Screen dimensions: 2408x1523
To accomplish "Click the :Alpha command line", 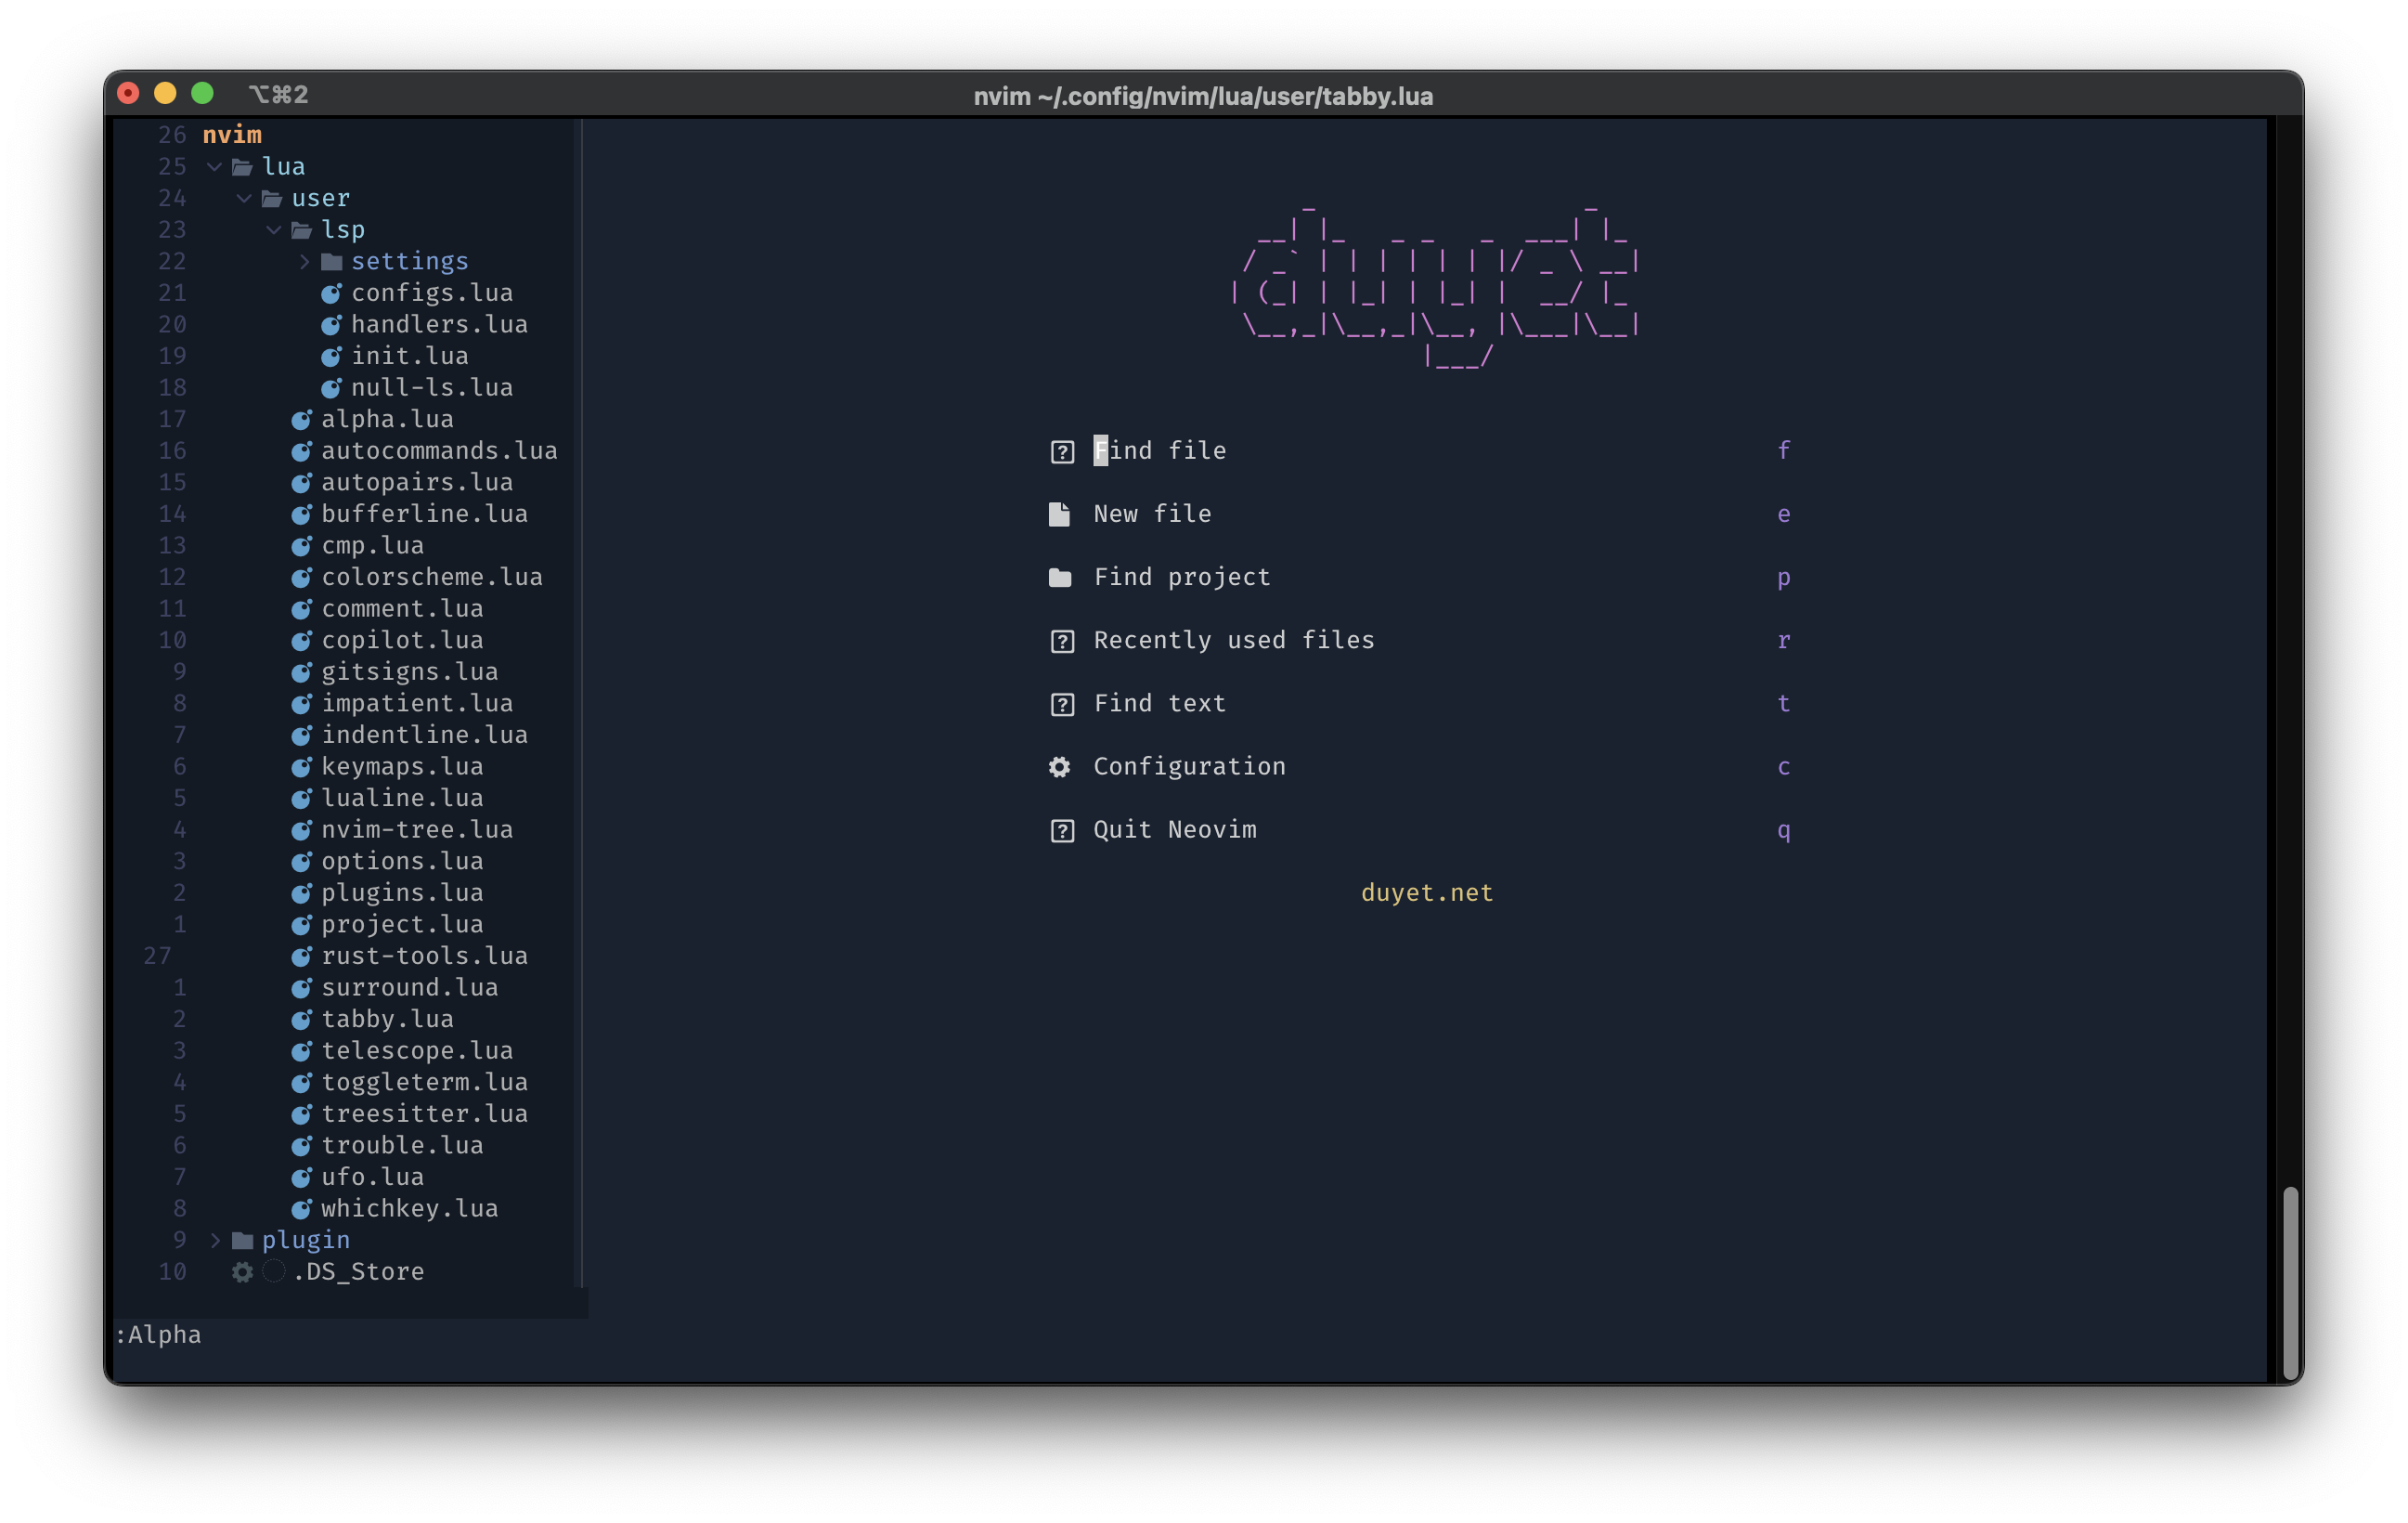I will click(x=158, y=1334).
